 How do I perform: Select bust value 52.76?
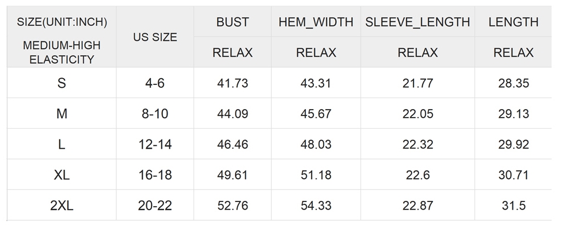pyautogui.click(x=233, y=205)
